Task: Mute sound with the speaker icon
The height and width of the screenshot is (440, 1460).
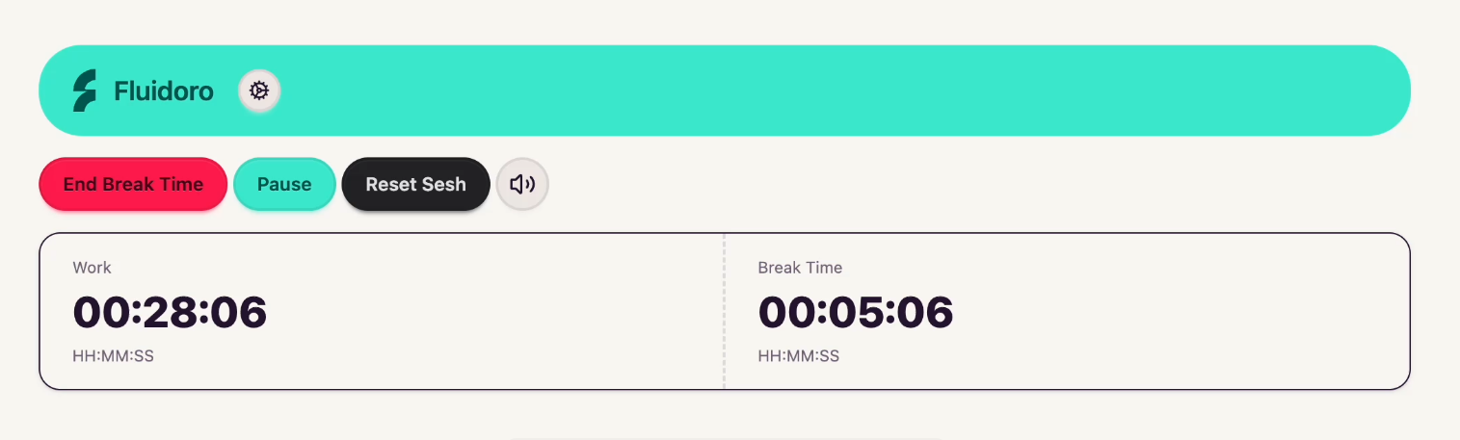Action: [521, 184]
